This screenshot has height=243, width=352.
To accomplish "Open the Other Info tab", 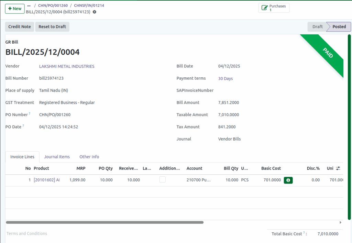I will coord(89,157).
